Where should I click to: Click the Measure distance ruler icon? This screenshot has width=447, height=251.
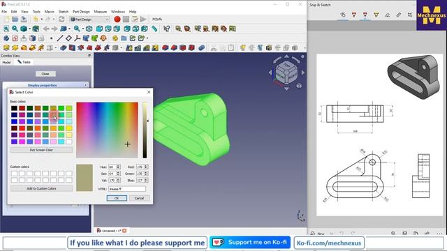(154, 29)
